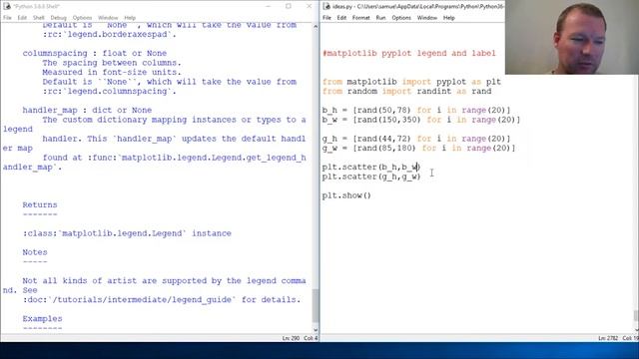Click the Python Shell title bar icon
The image size is (639, 359).
[7, 6]
